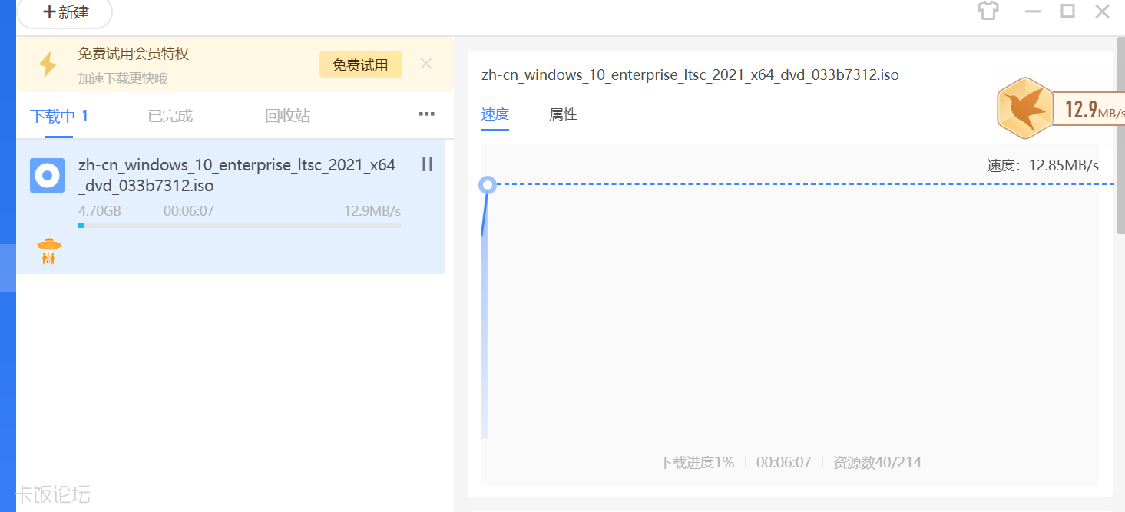The width and height of the screenshot is (1125, 512).
Task: Click the 新建 new task button
Action: [x=65, y=12]
